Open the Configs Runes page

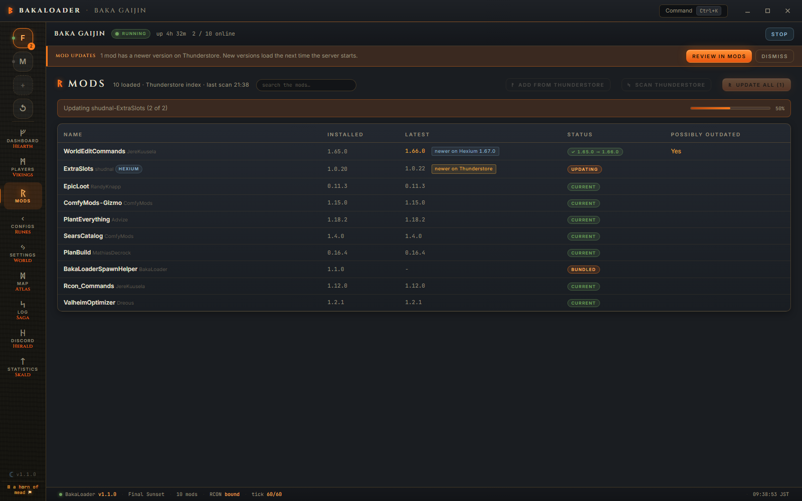coord(23,225)
